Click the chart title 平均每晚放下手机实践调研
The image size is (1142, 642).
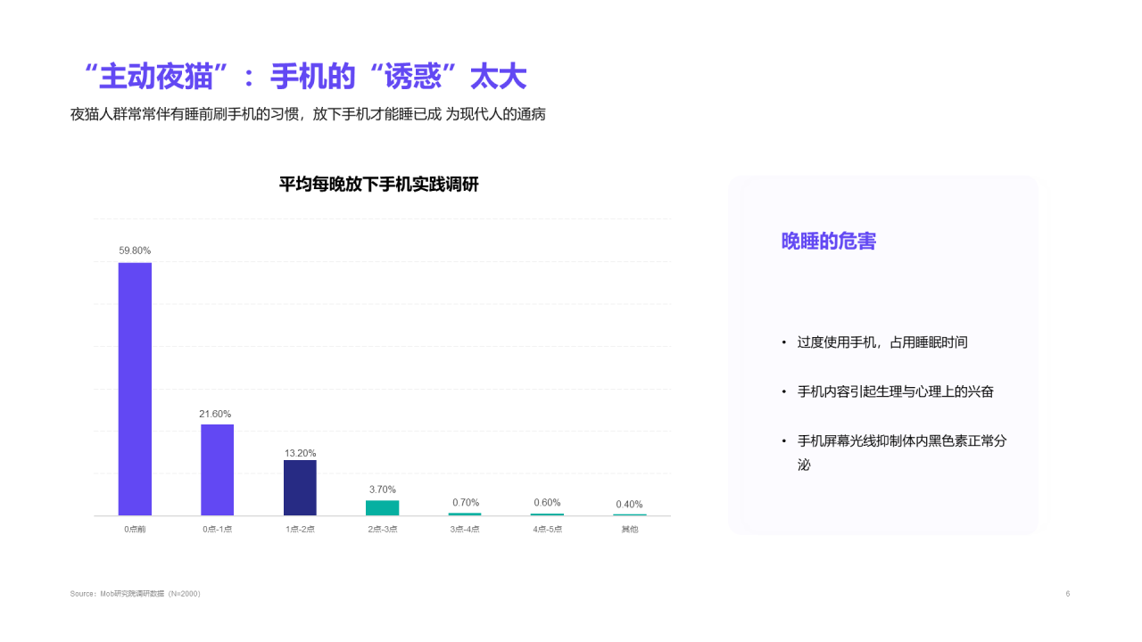pos(379,185)
